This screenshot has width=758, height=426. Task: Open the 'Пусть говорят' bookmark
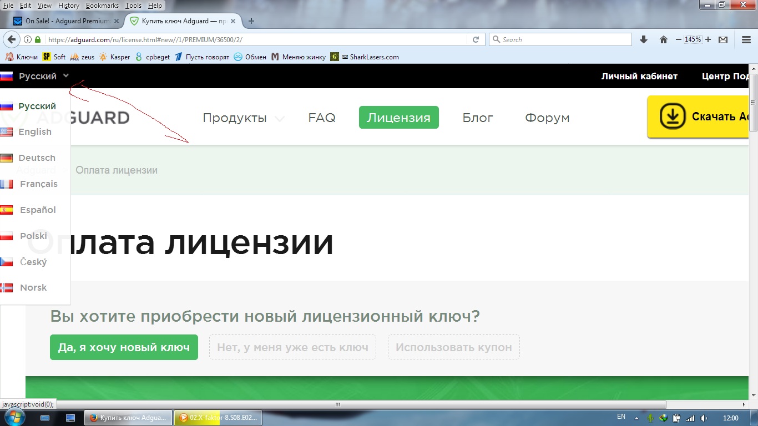coord(201,57)
